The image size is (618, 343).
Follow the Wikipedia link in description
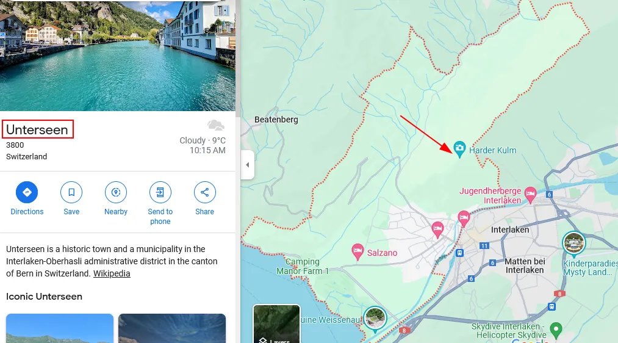click(x=112, y=273)
